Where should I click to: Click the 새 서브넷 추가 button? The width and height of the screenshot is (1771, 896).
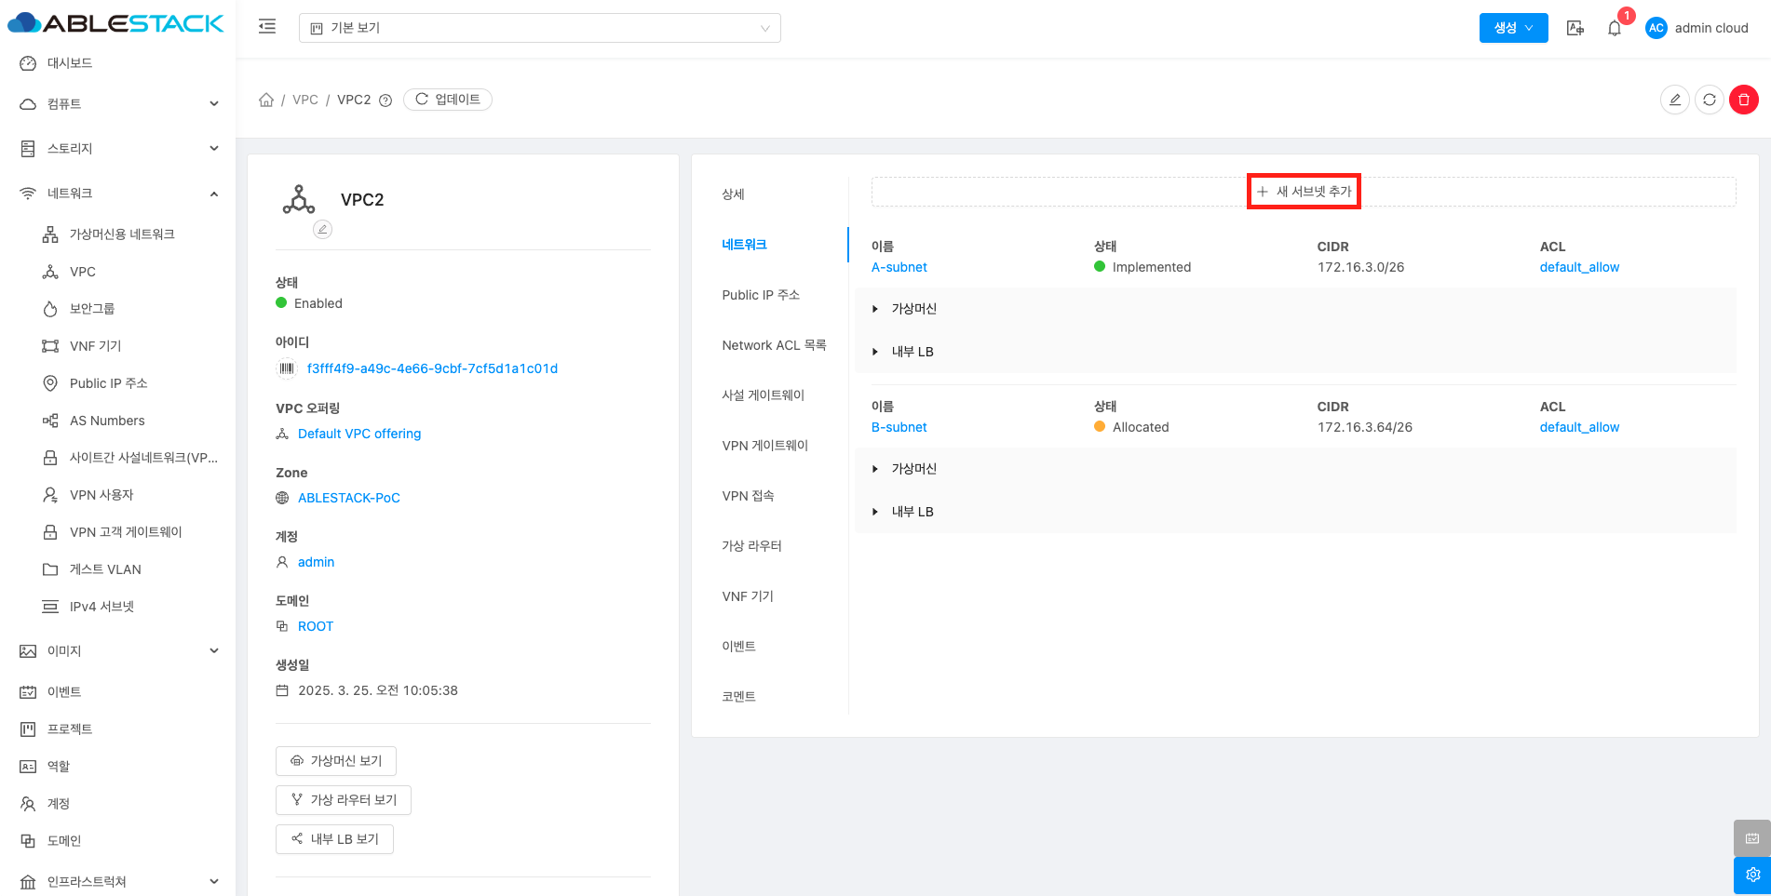point(1304,192)
